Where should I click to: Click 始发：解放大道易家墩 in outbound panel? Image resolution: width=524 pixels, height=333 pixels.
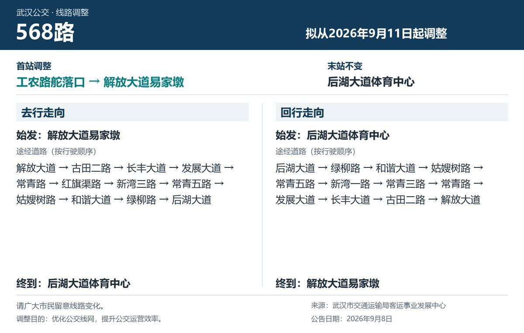(x=68, y=135)
